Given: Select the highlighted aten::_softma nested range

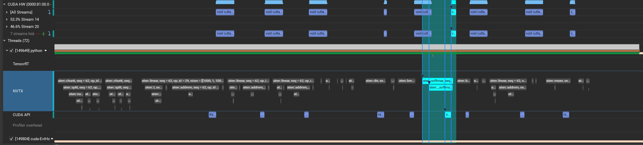Looking at the screenshot, I should click(441, 87).
